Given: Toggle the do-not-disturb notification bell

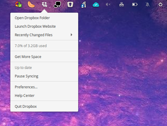Looking at the screenshot, I should 148,4.
